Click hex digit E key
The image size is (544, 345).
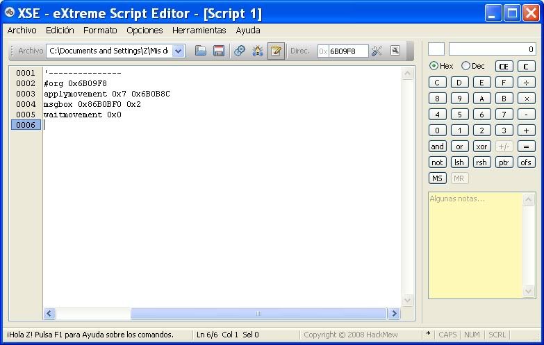point(481,83)
